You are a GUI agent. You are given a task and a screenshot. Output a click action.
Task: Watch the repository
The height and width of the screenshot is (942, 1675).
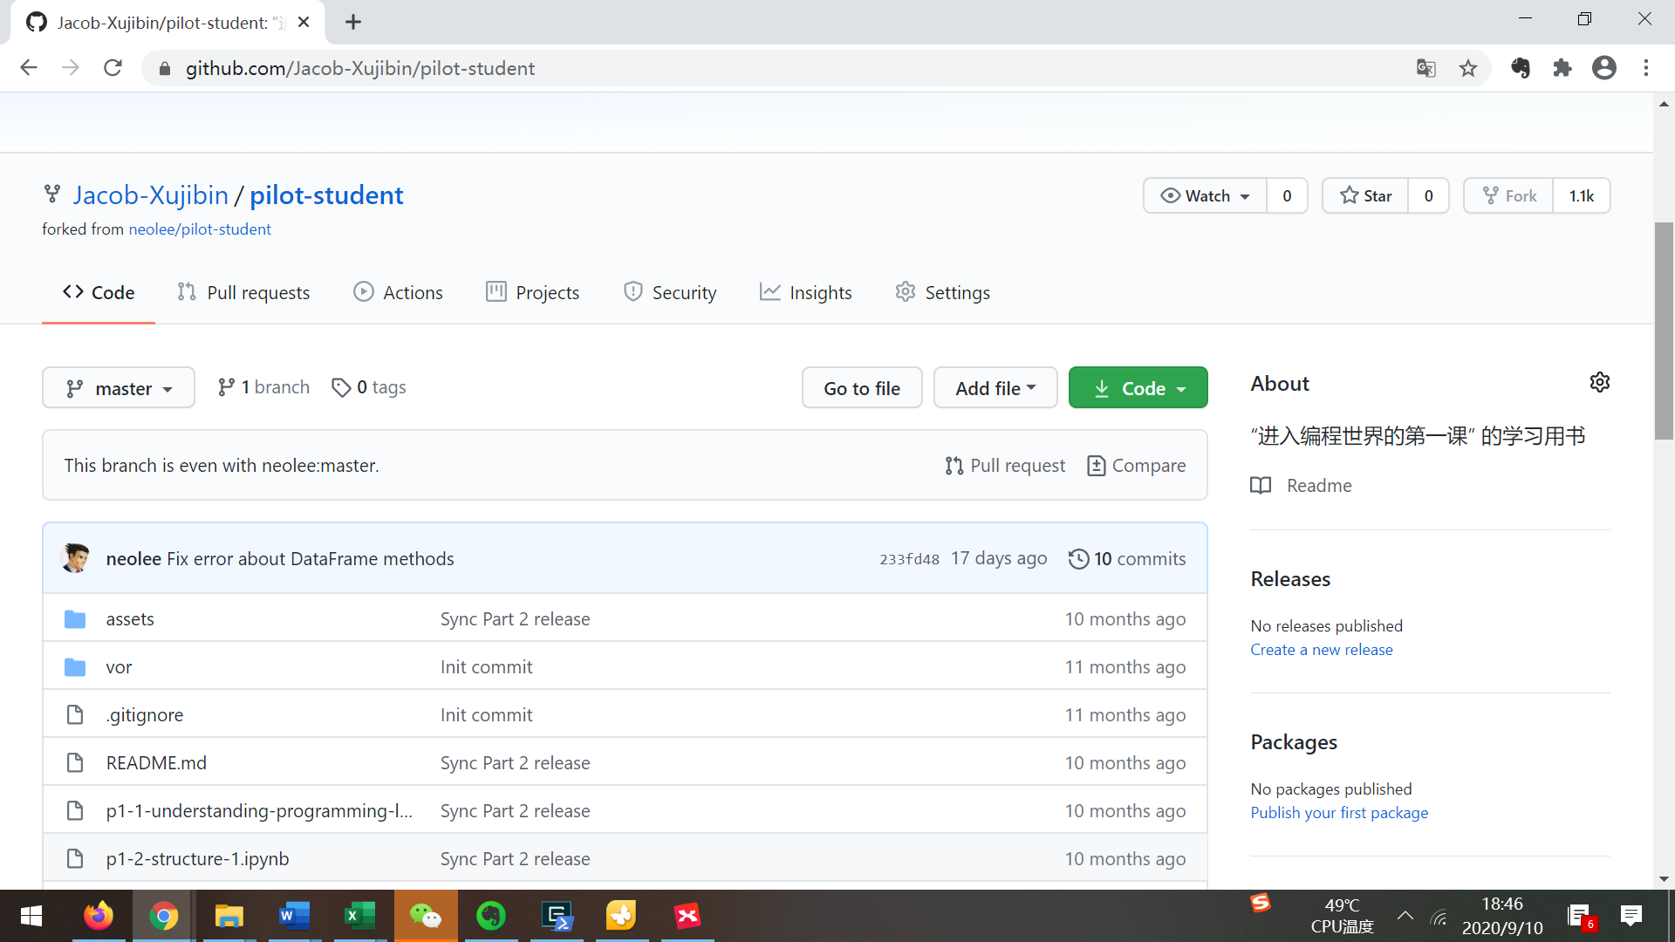pos(1205,195)
